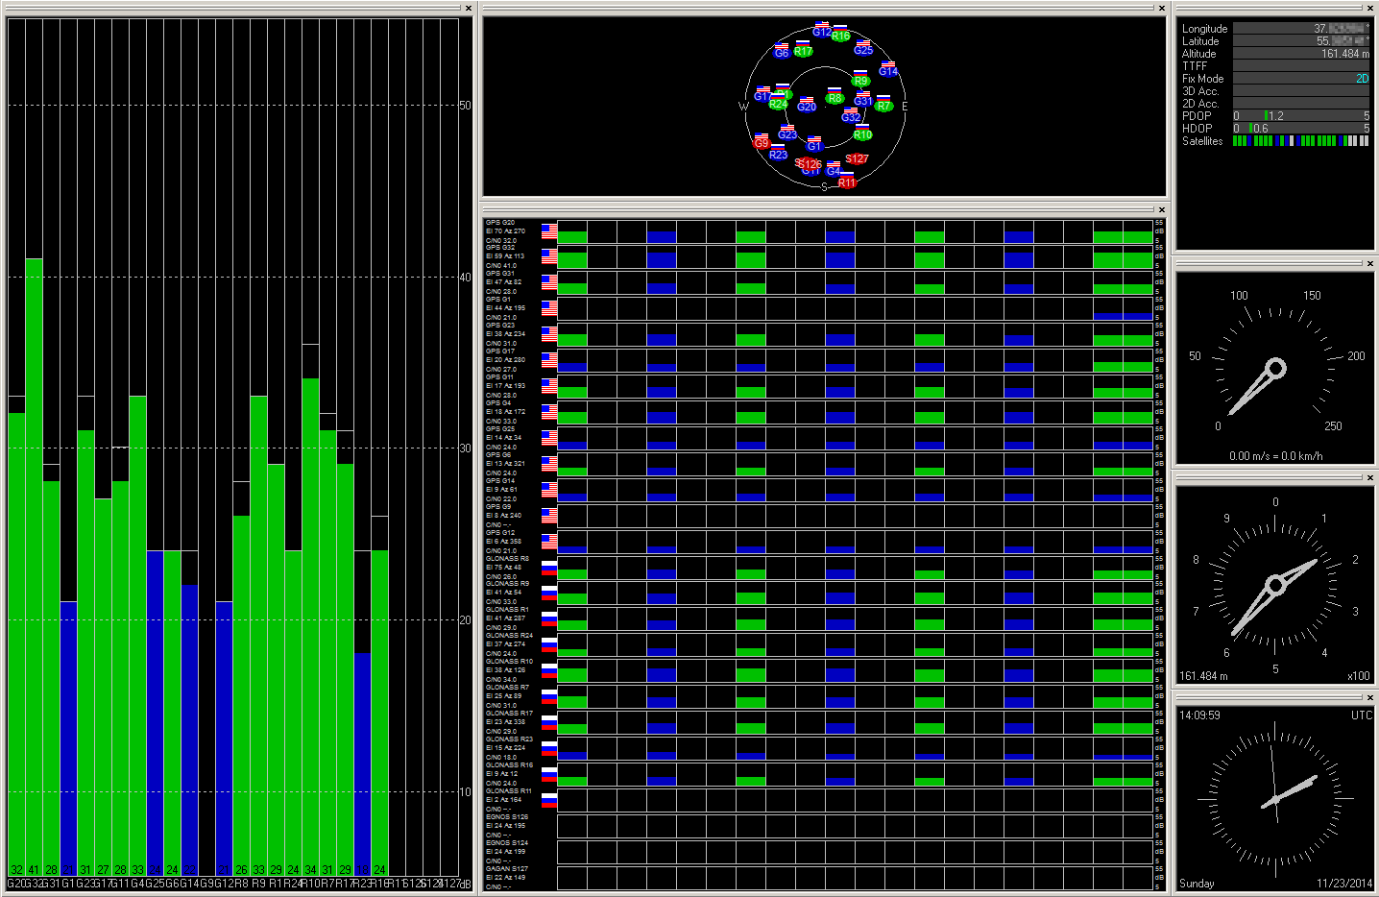Click the G12 satellite marker in sky view
Screen dimensions: 1379x897
[x=821, y=32]
